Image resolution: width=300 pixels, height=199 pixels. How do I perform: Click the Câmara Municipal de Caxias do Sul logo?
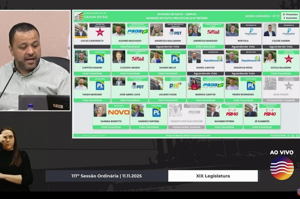point(78,16)
